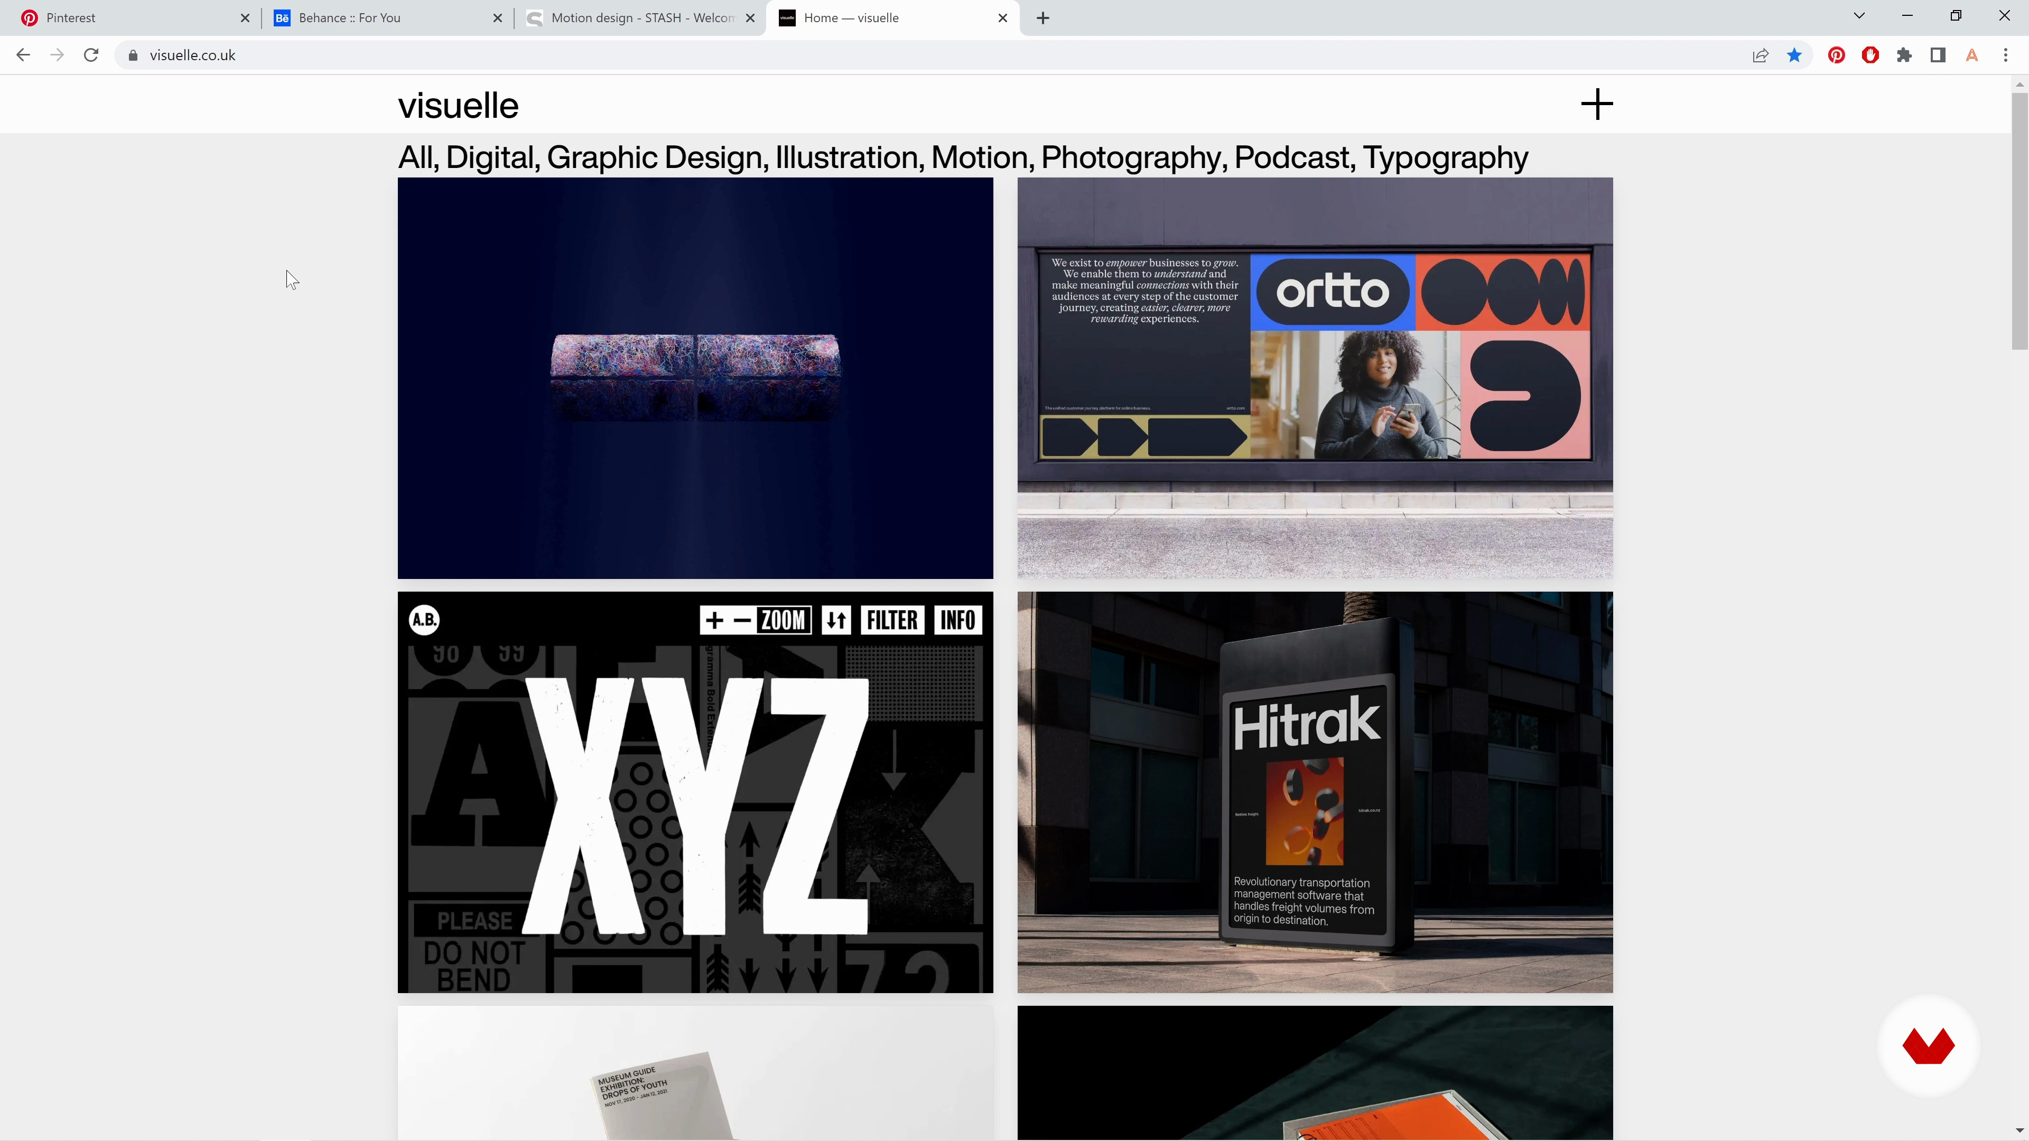Select the Home — visuelle tab
The width and height of the screenshot is (2029, 1141).
point(892,18)
